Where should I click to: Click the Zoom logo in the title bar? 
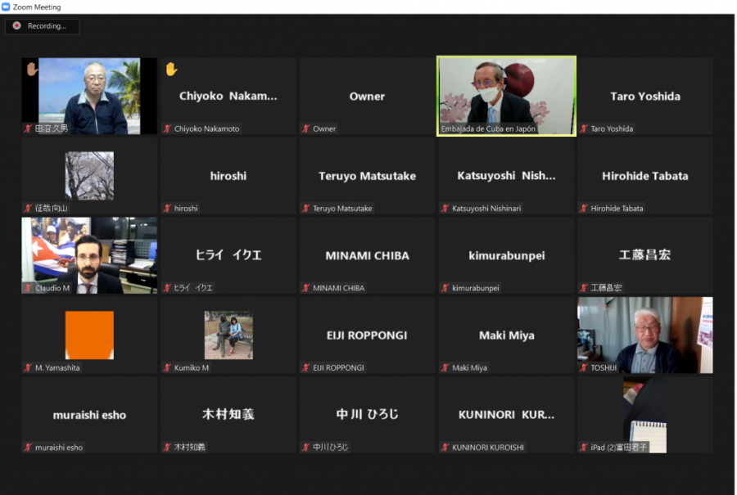tap(7, 7)
